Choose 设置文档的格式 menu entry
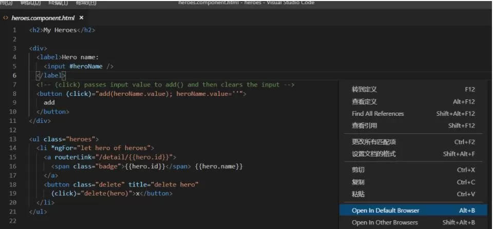 (413, 154)
